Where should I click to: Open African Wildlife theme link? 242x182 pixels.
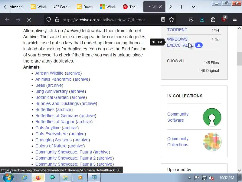click(x=49, y=73)
